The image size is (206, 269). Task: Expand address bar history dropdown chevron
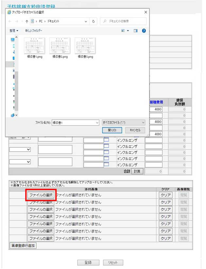86,21
